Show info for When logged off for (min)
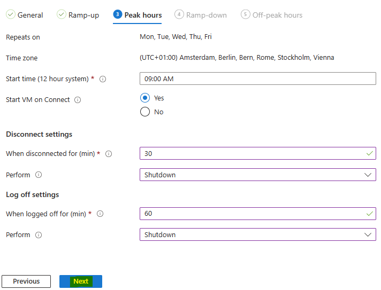The image size is (381, 290). pyautogui.click(x=100, y=214)
